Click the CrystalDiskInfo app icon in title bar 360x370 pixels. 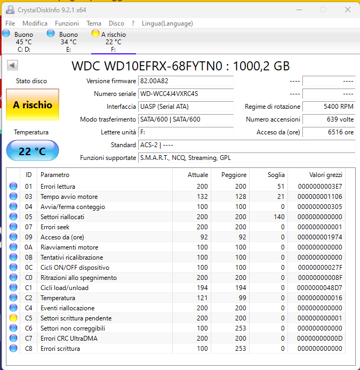(10, 10)
